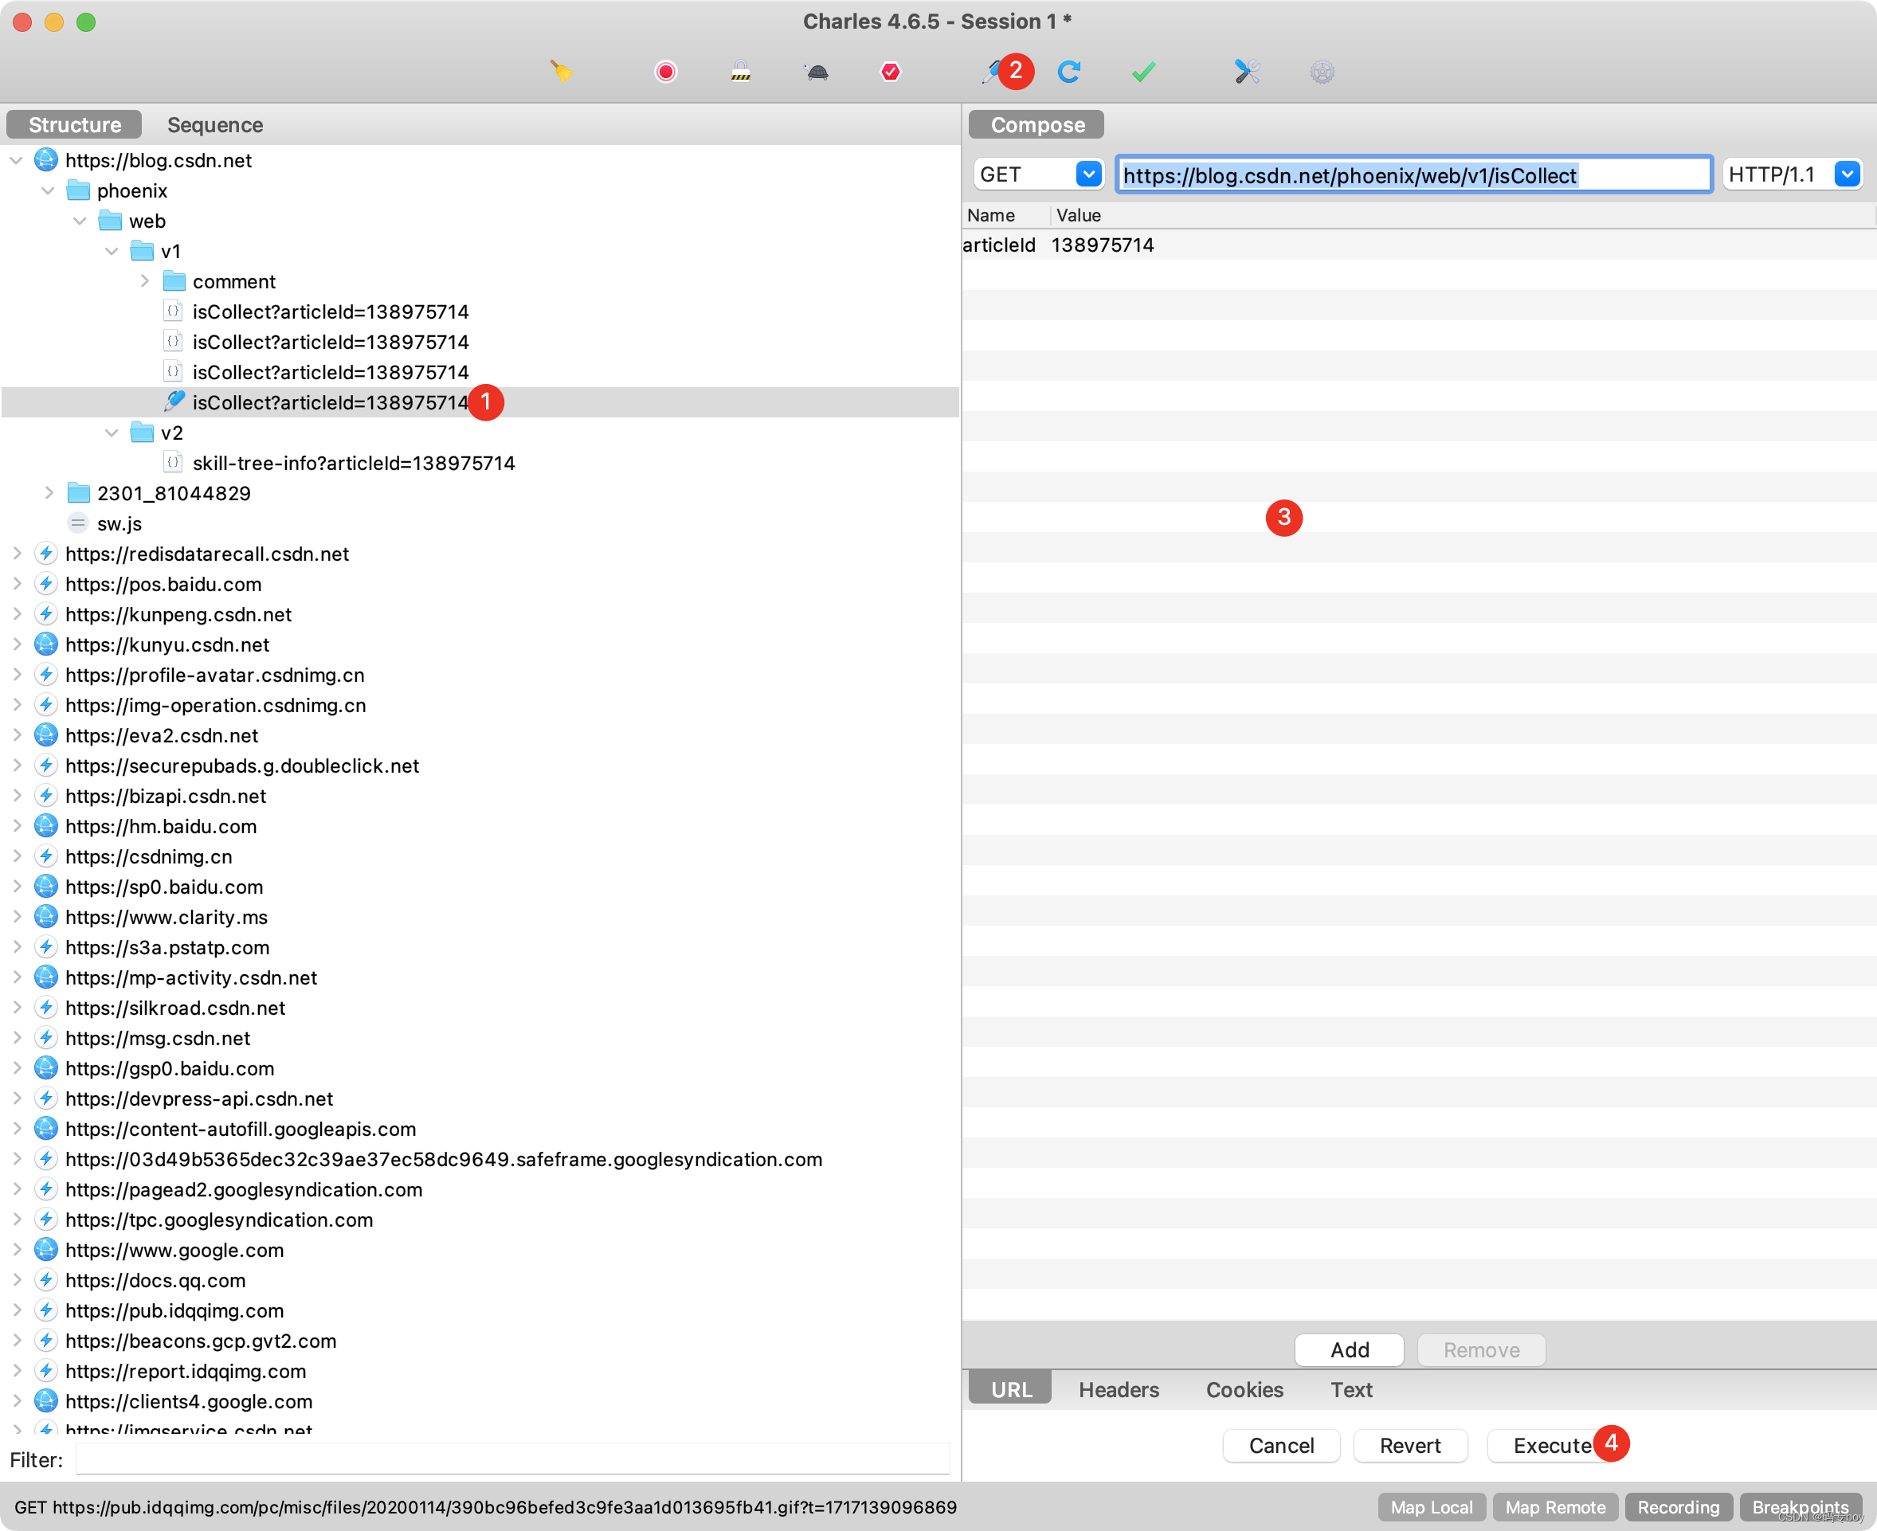The height and width of the screenshot is (1531, 1877).
Task: Toggle the throttling turtle icon
Action: 817,72
